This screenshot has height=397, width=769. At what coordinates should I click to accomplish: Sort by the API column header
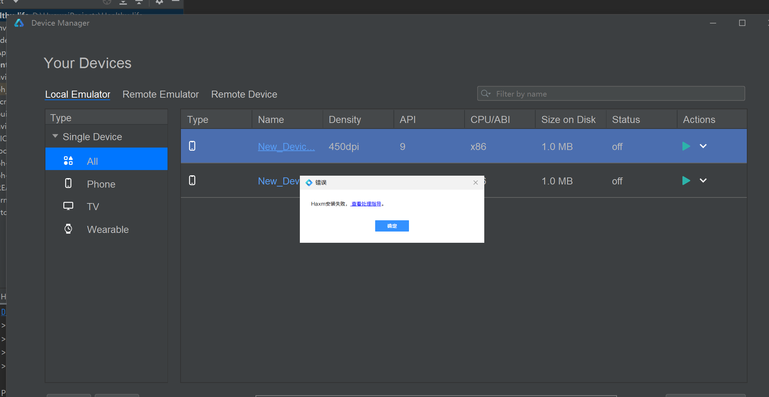(429, 119)
